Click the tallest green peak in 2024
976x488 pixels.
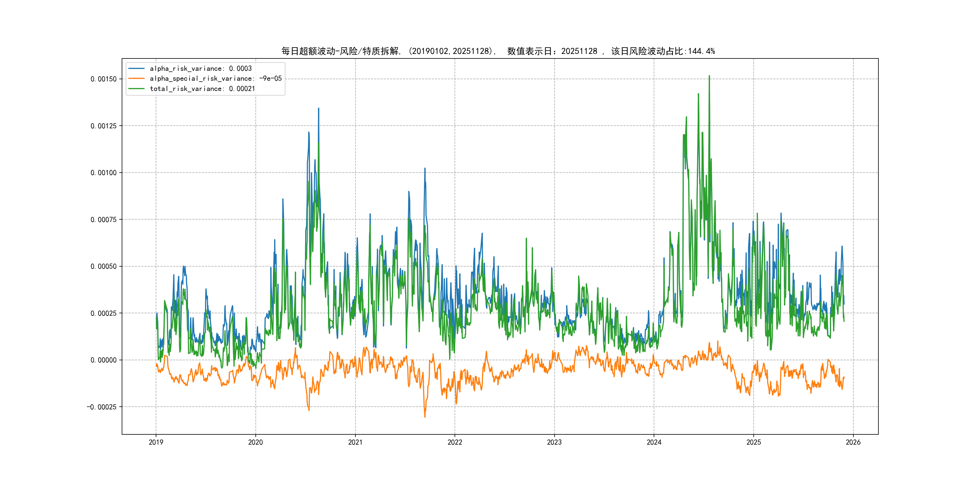(x=709, y=77)
